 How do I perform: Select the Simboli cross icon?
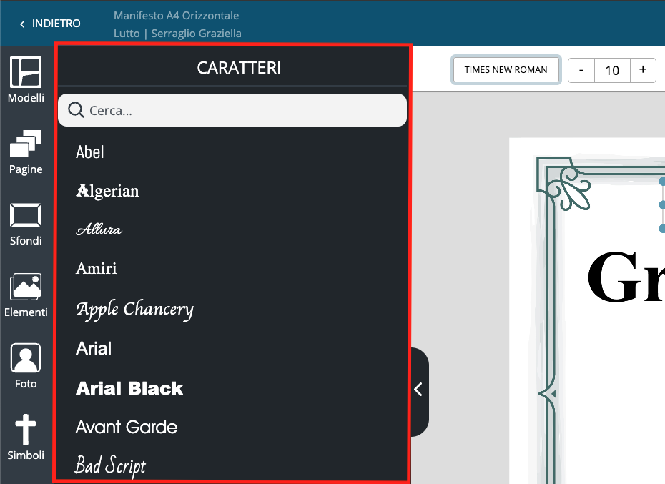pyautogui.click(x=26, y=438)
